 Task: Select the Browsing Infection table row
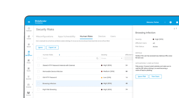(x=84, y=84)
